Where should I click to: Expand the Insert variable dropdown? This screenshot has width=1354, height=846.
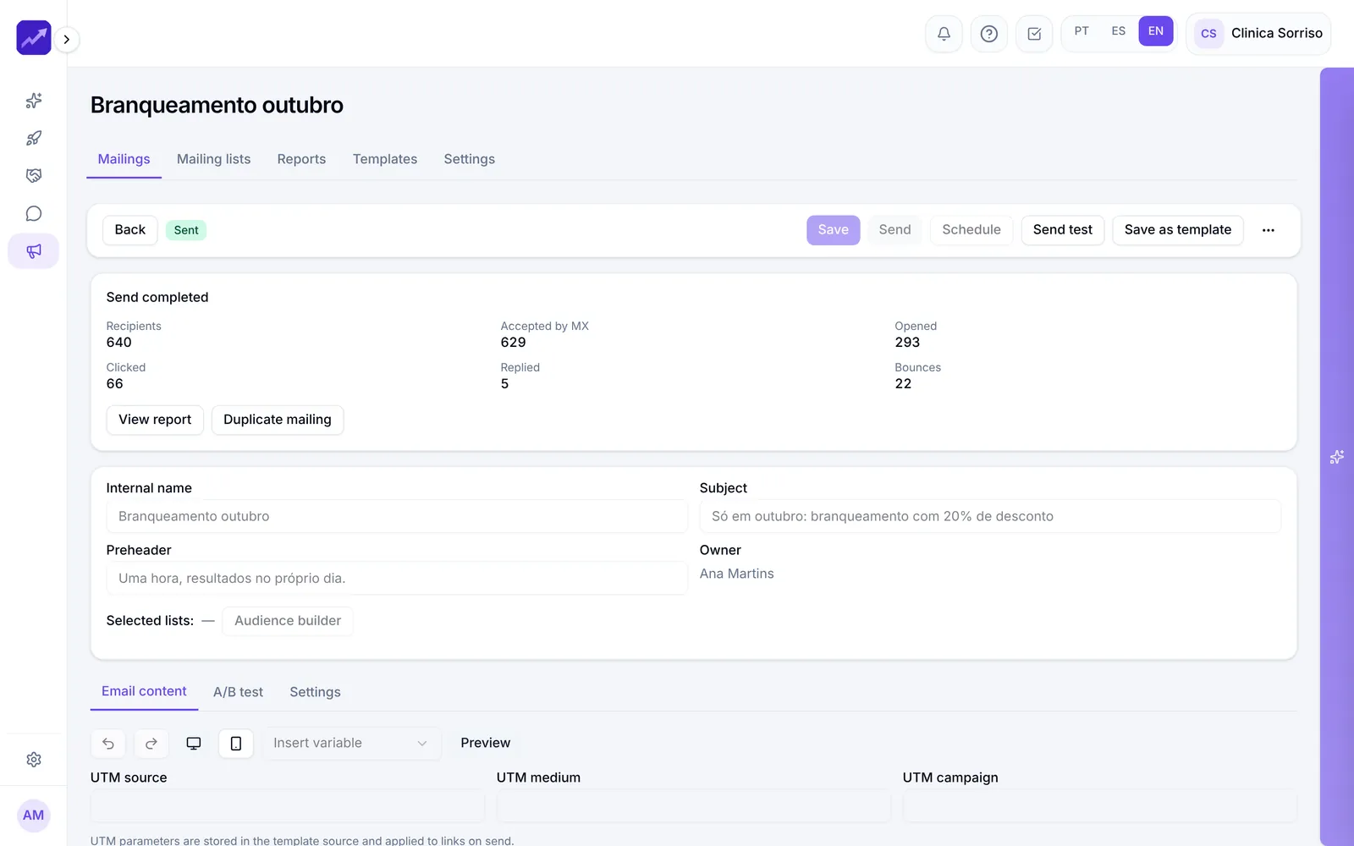pyautogui.click(x=351, y=744)
